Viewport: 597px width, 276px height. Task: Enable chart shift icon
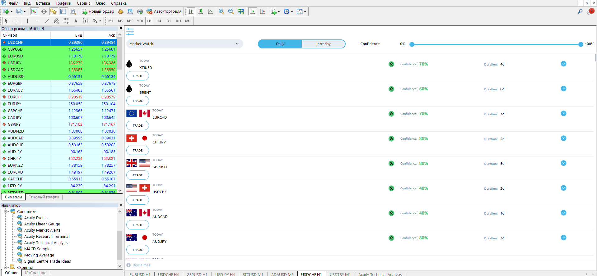262,11
